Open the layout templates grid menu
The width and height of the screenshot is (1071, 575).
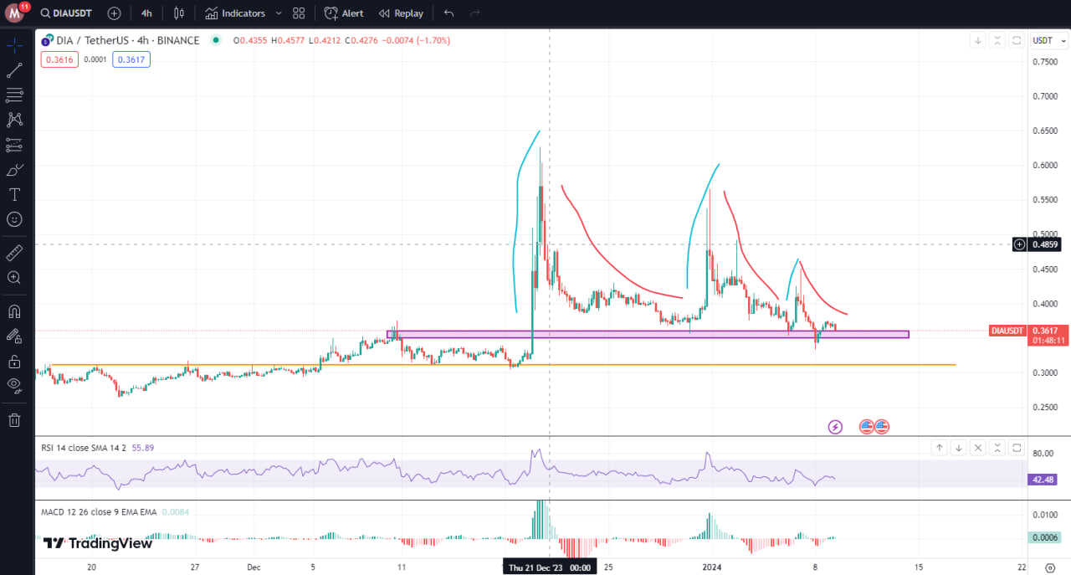[299, 13]
